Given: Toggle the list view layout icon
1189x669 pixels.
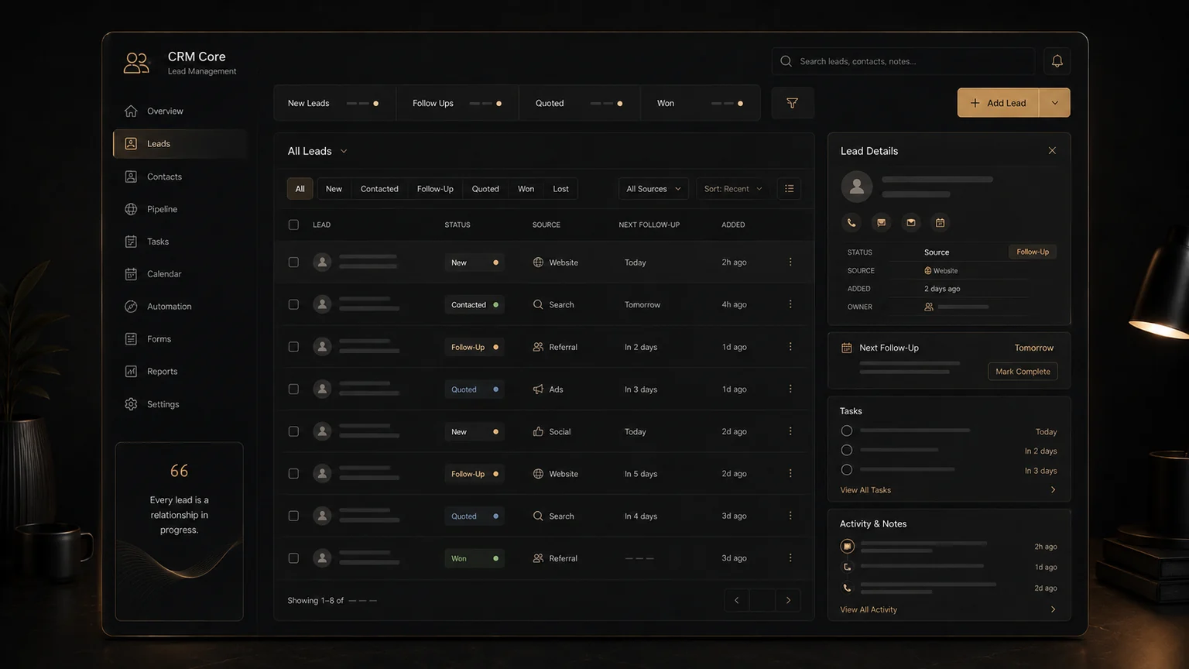Looking at the screenshot, I should coord(789,189).
